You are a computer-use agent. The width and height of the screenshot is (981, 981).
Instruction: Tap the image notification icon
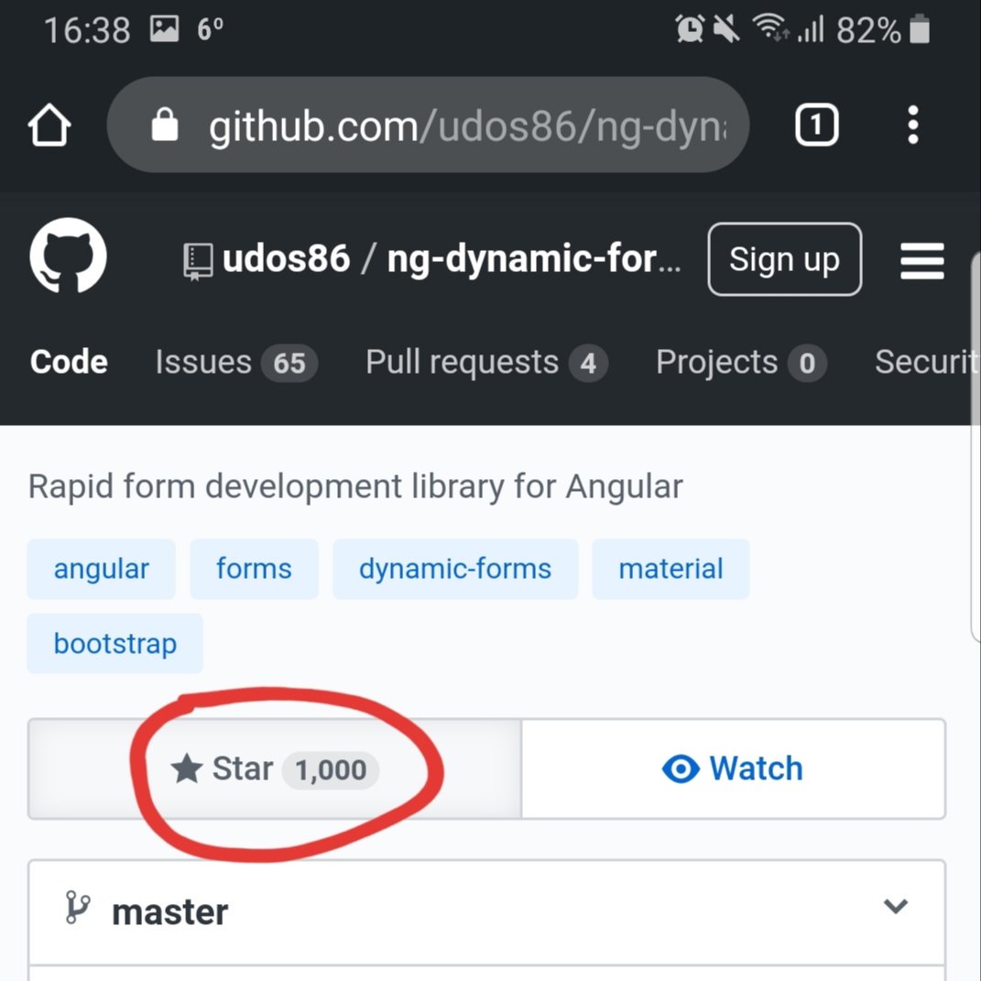point(165,28)
